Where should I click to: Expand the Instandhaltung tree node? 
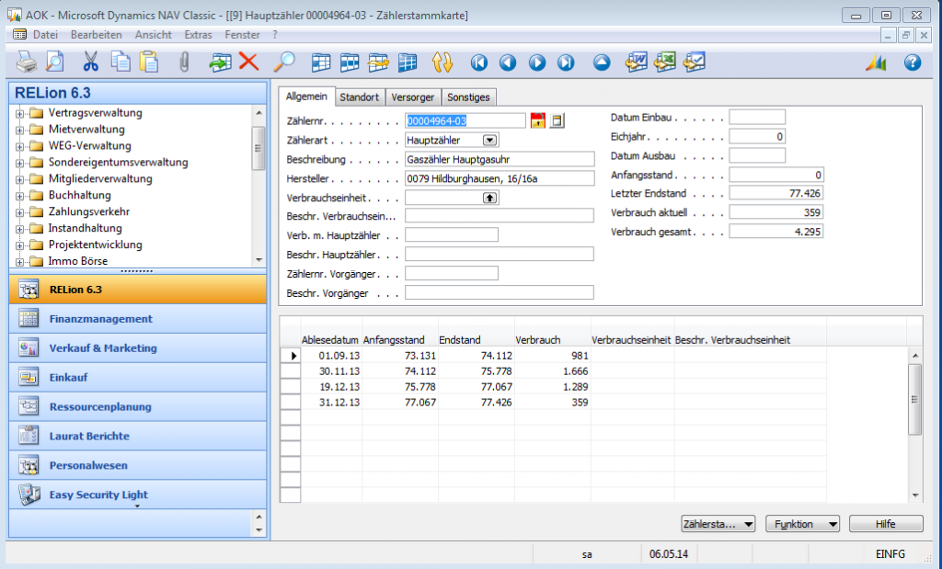(20, 229)
